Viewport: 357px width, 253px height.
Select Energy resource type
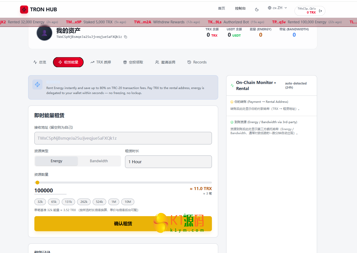click(x=56, y=161)
